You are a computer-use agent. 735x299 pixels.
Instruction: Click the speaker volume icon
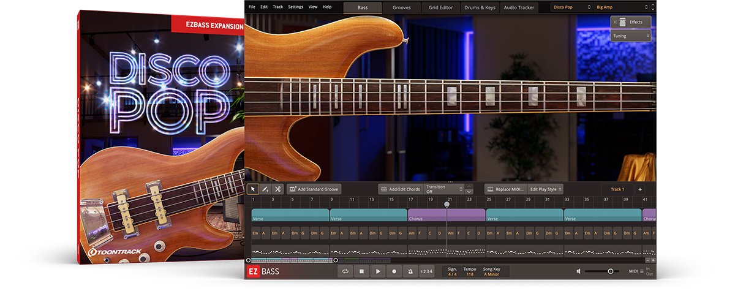[x=578, y=271]
